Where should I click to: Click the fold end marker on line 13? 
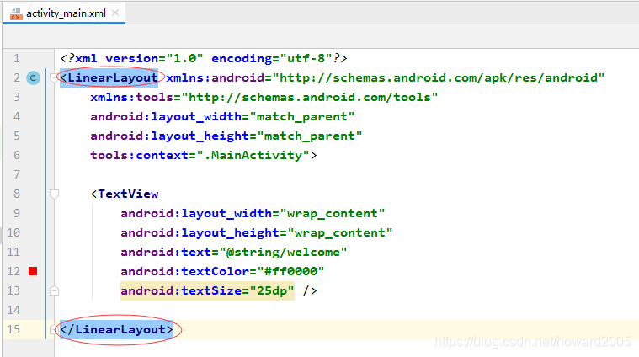54,290
